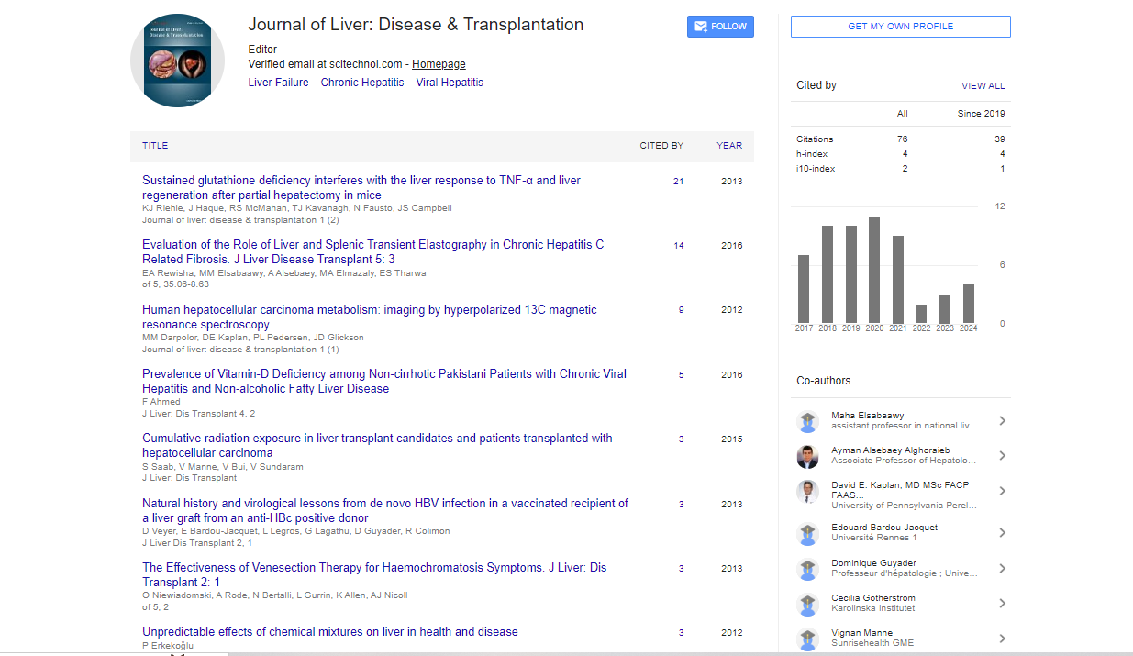Image resolution: width=1133 pixels, height=656 pixels.
Task: Click the 2020 bar in citations chart
Action: pyautogui.click(x=874, y=270)
